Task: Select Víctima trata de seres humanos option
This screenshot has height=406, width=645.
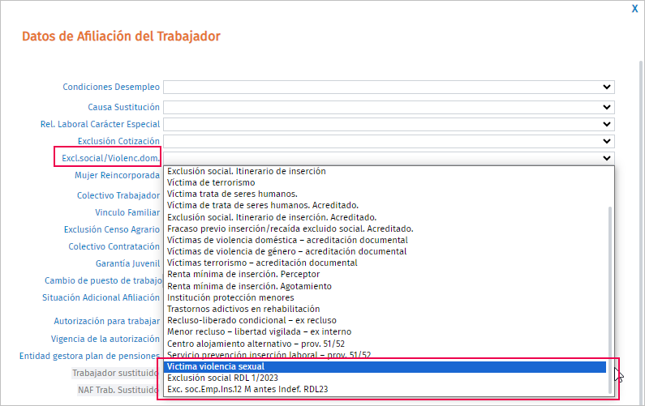Action: (232, 194)
